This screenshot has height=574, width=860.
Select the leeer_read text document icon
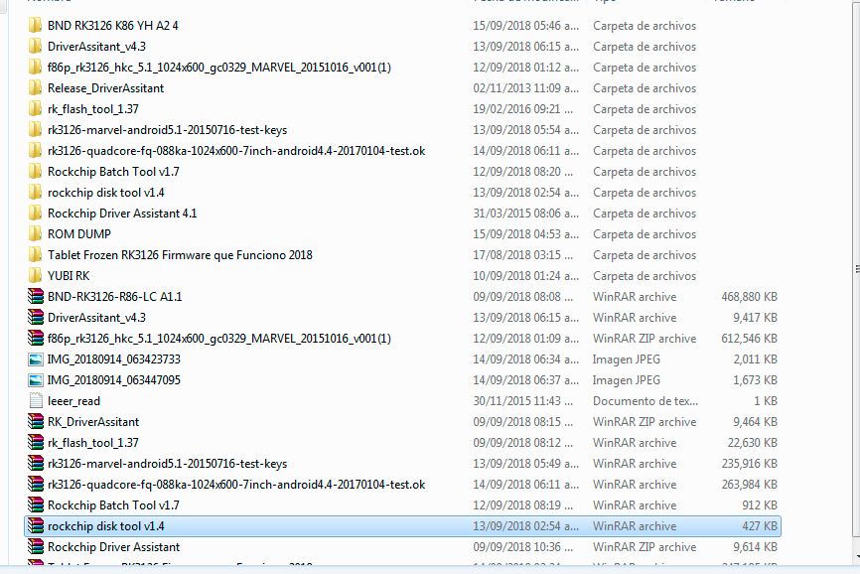click(x=36, y=401)
